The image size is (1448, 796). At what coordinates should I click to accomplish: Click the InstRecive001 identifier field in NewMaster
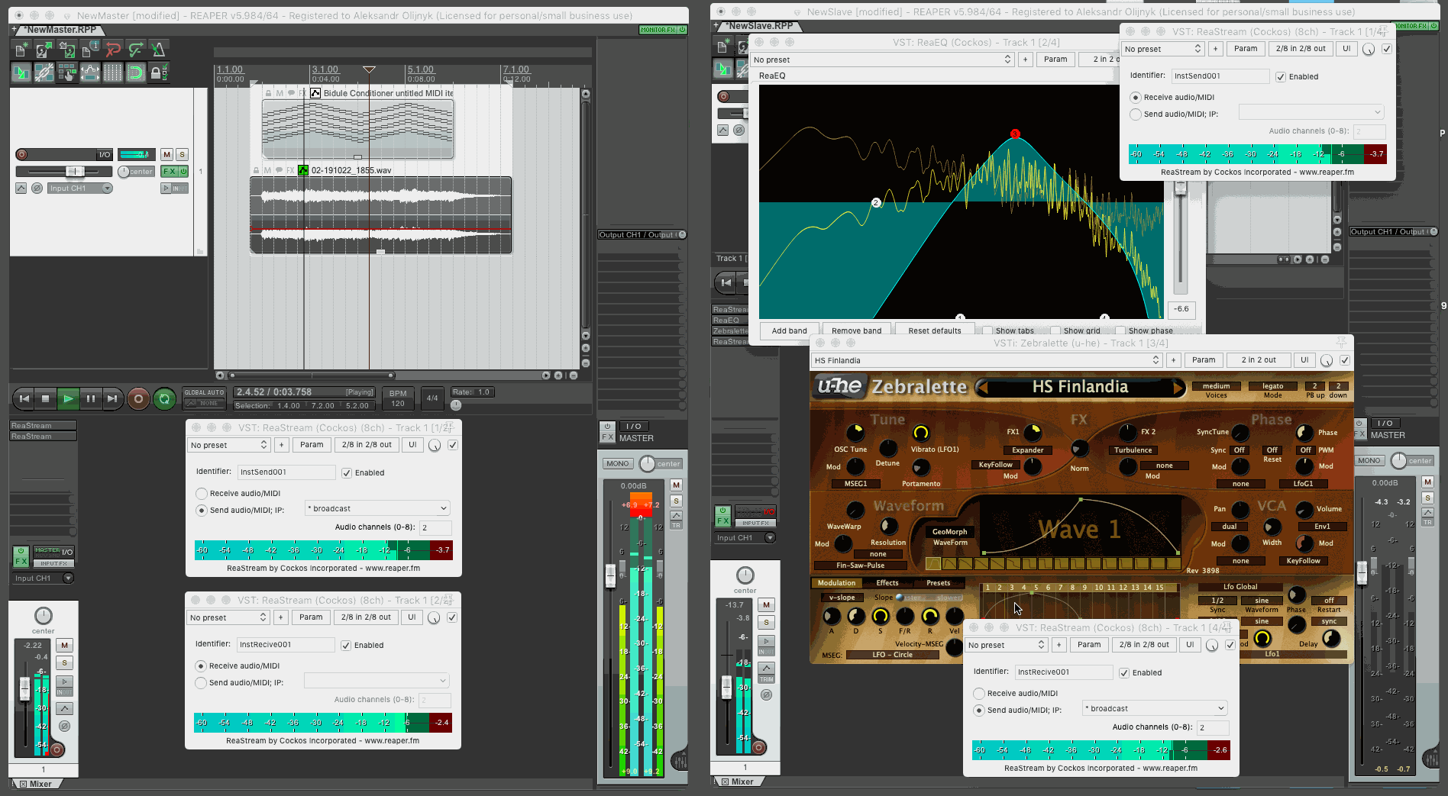pyautogui.click(x=286, y=645)
